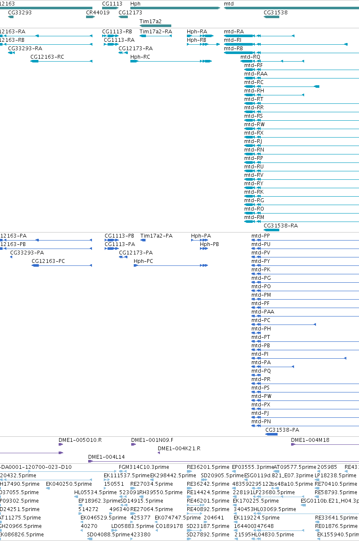Viewport: 359px width, 541px height.
Task: Click the CO189178 EST label
Action: [169, 526]
